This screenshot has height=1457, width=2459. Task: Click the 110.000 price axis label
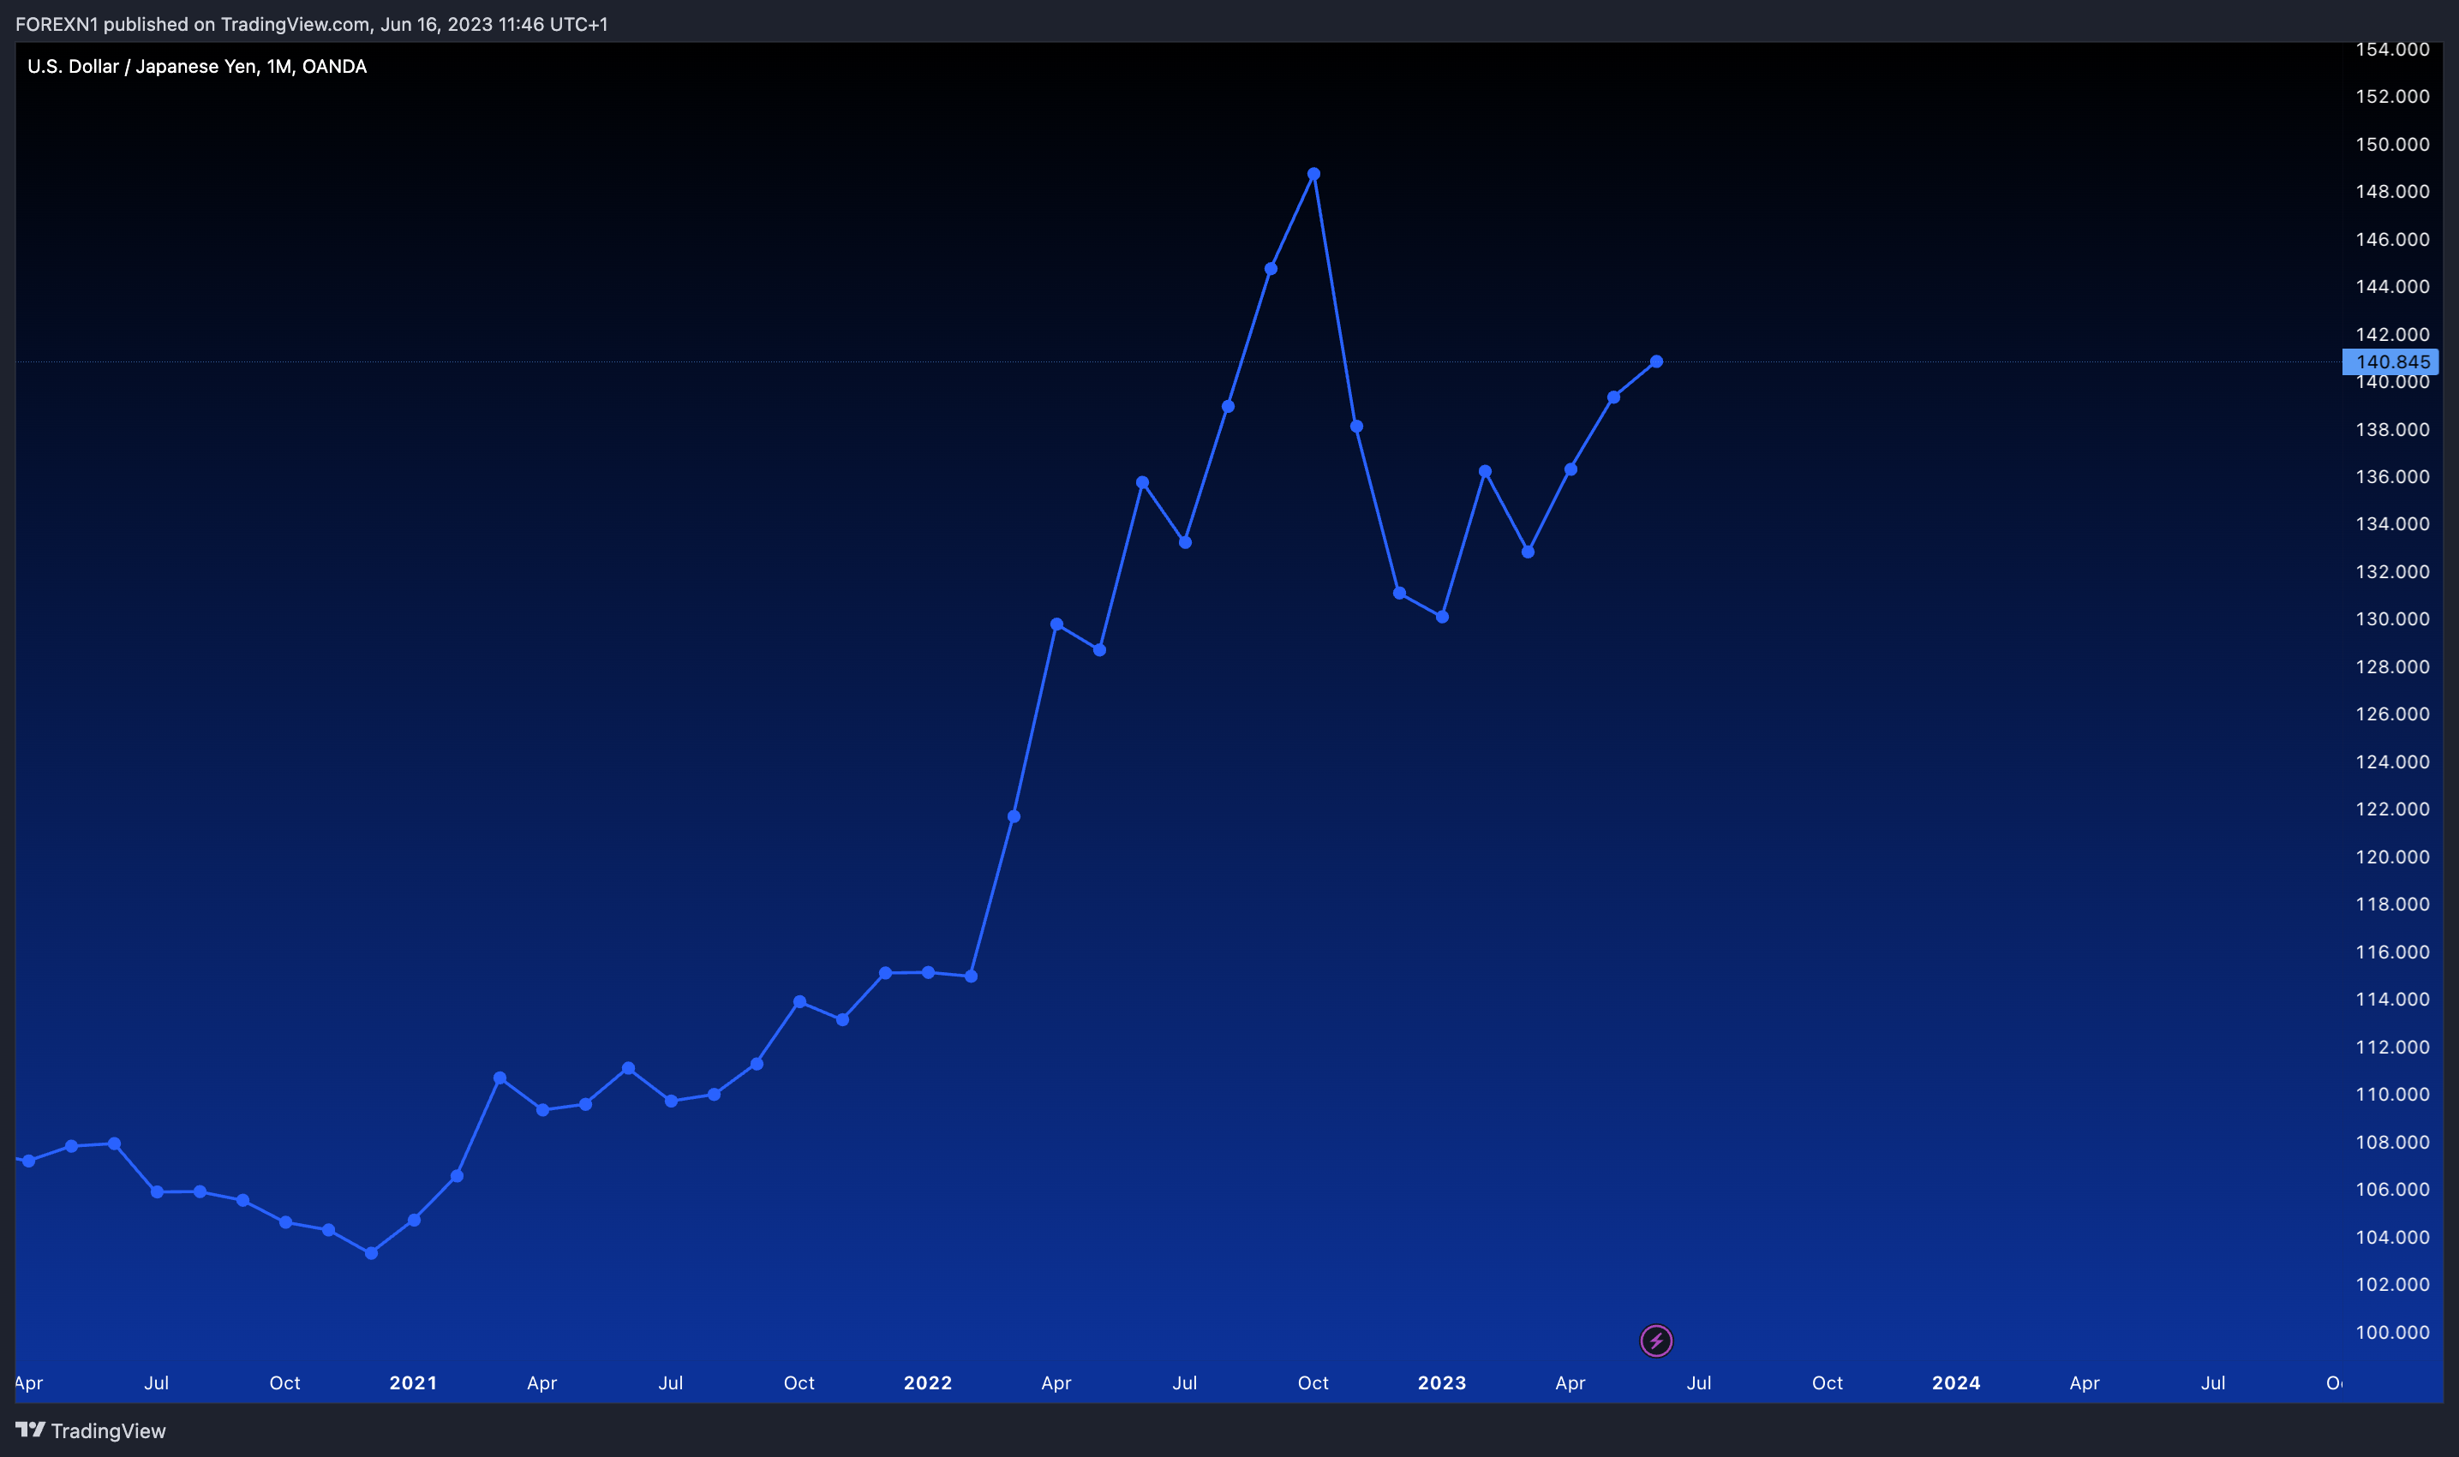(2392, 1095)
